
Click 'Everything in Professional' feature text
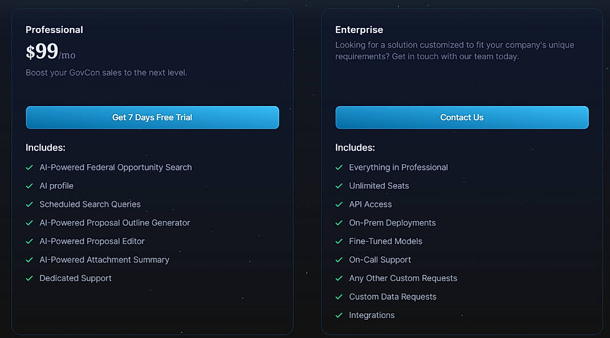click(398, 167)
